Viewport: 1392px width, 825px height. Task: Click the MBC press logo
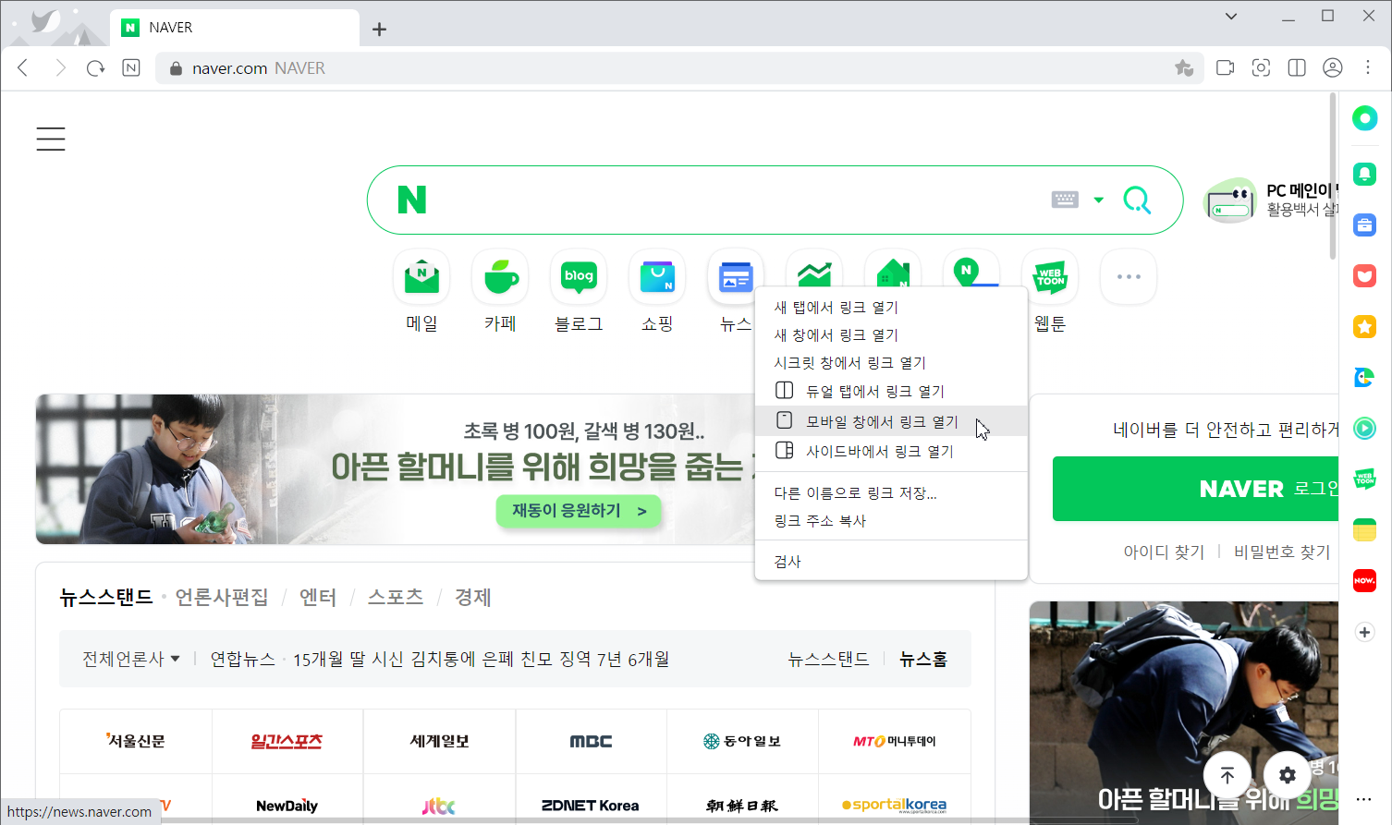tap(591, 741)
